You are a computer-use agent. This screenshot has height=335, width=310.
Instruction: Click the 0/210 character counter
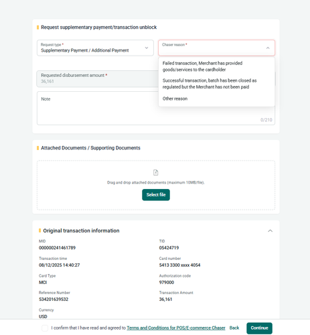coord(266,120)
